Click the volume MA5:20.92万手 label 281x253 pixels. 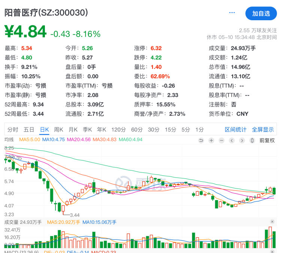click(63, 222)
